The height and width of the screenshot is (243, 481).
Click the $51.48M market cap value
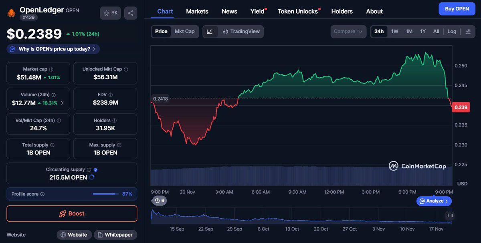(29, 77)
